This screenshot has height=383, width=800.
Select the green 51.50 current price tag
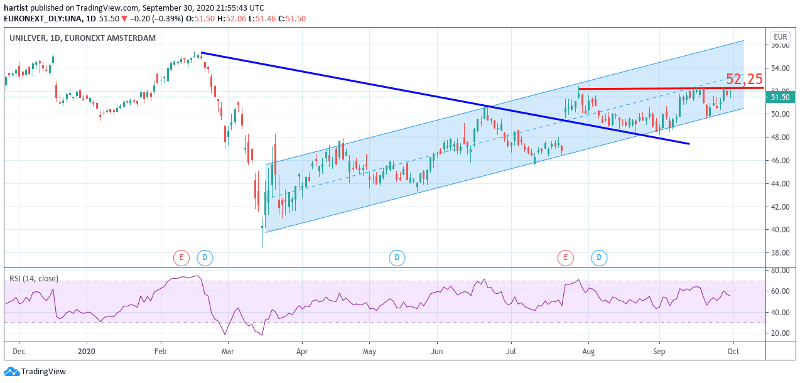781,97
